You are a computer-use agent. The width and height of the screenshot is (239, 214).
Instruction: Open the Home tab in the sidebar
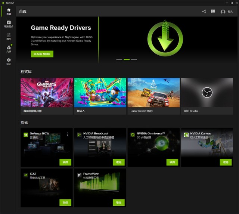point(9,12)
